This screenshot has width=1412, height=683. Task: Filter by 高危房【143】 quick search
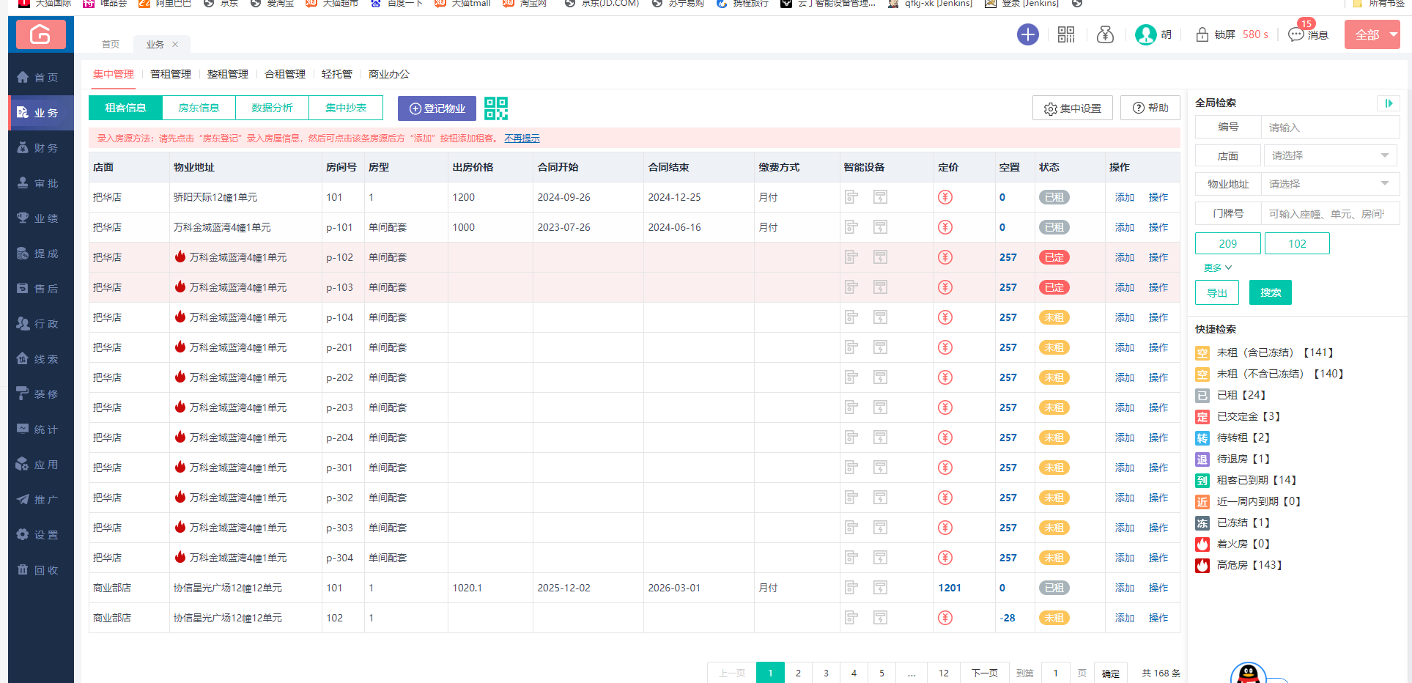[1240, 565]
